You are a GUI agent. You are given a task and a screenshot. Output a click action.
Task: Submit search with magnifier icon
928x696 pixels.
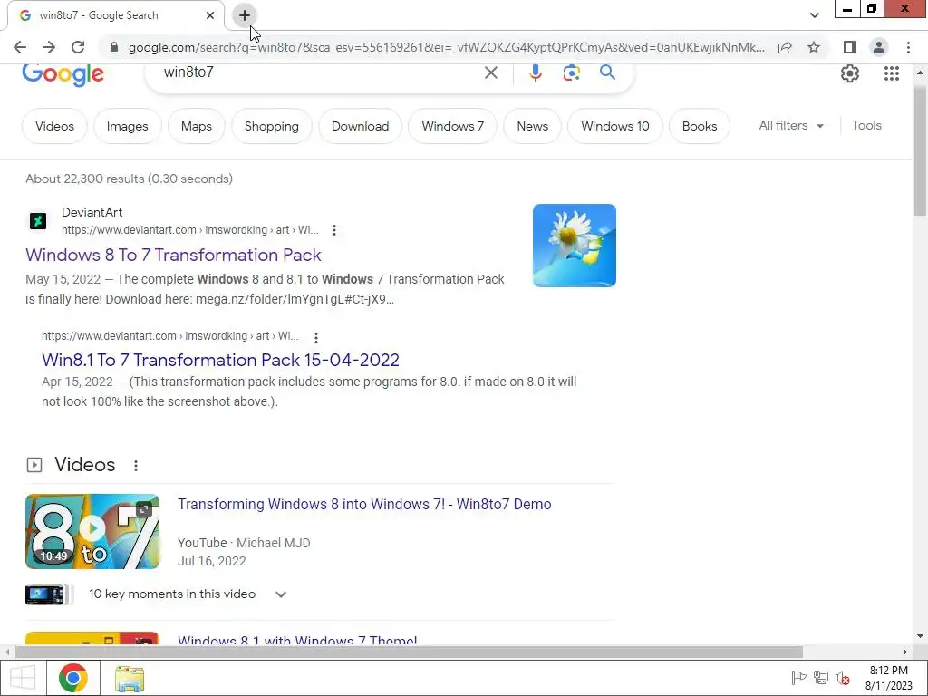click(x=607, y=72)
